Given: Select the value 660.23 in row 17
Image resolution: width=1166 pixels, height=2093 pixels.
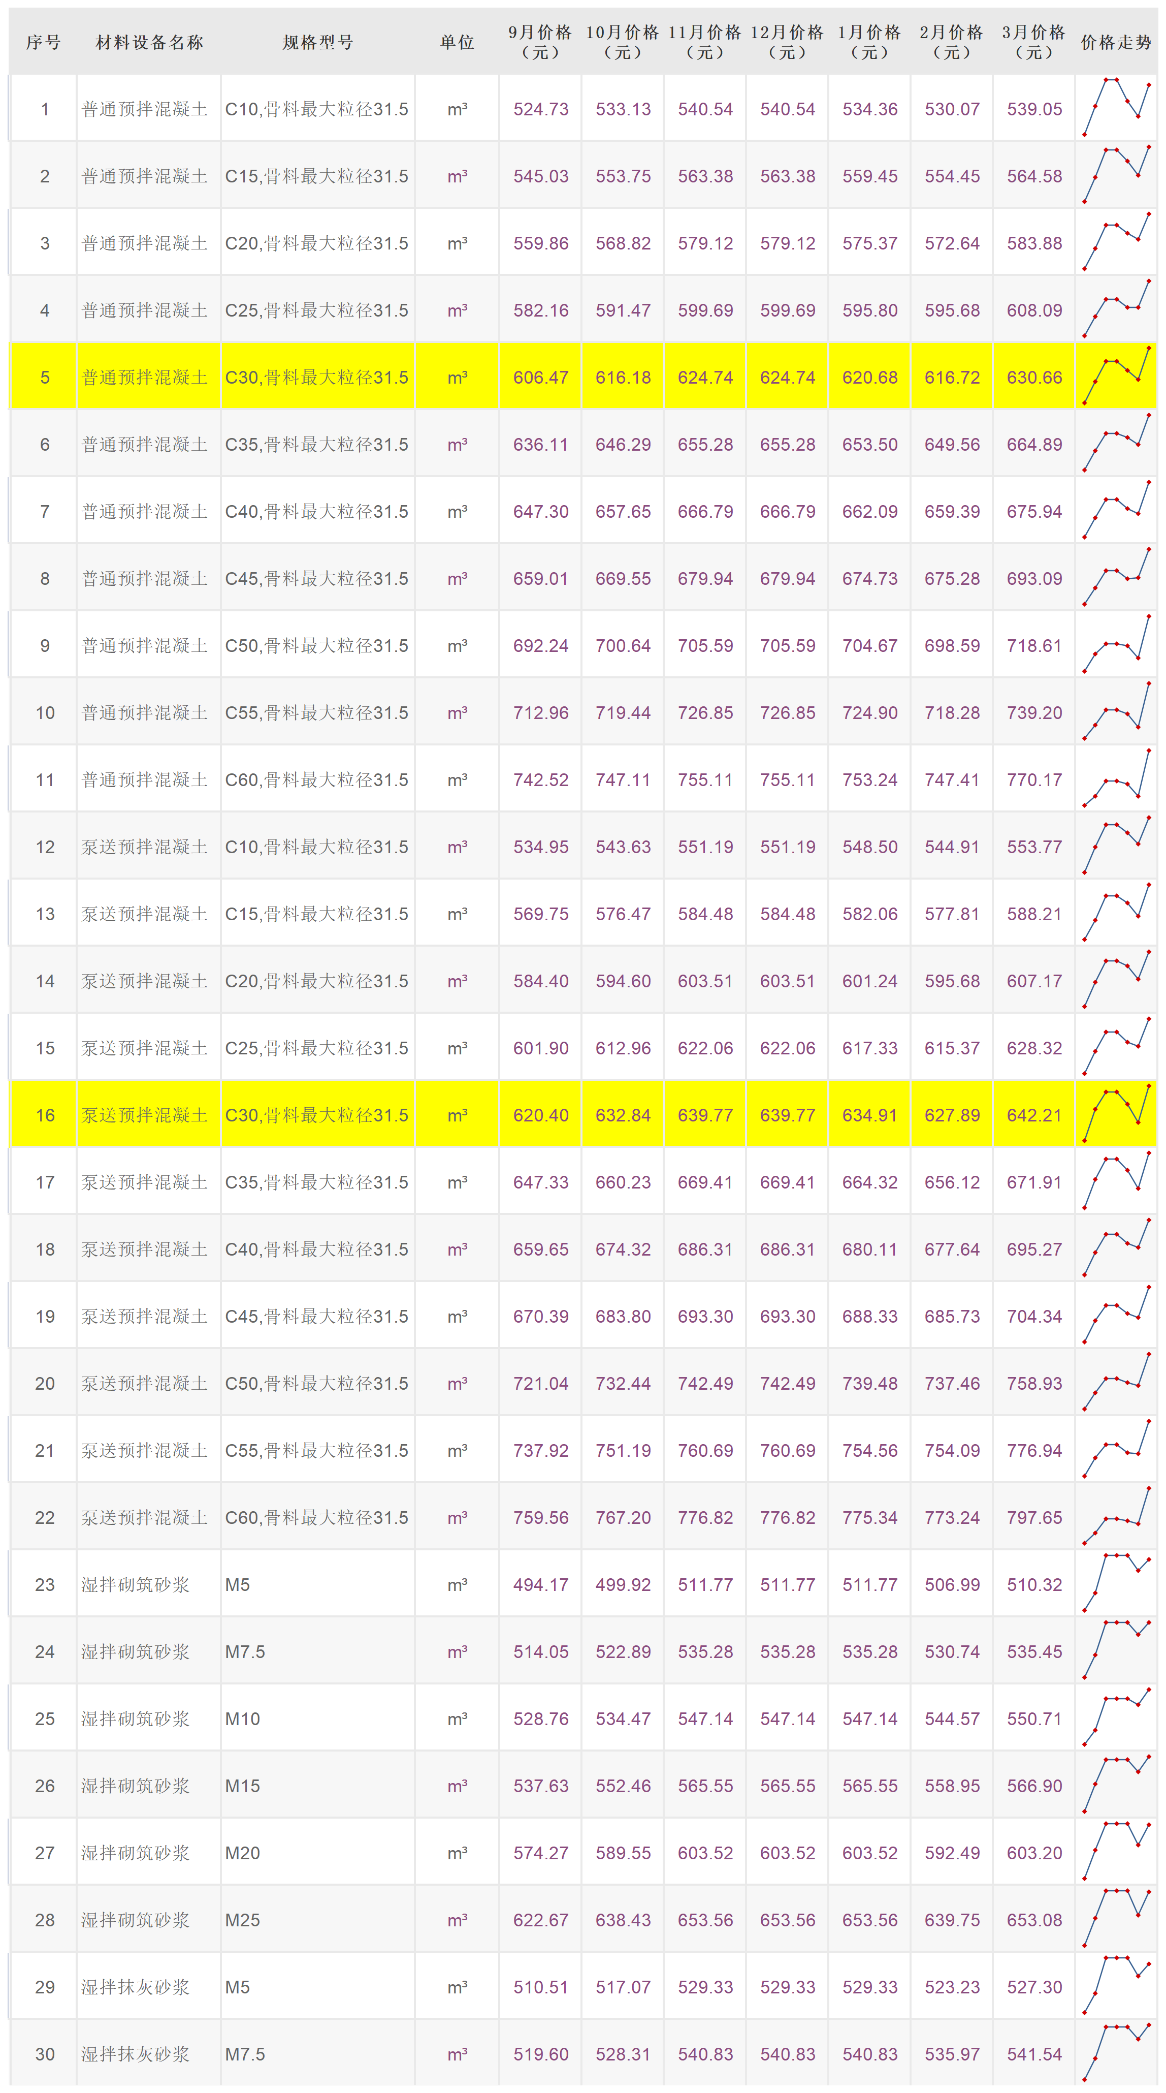Looking at the screenshot, I should pyautogui.click(x=623, y=1182).
